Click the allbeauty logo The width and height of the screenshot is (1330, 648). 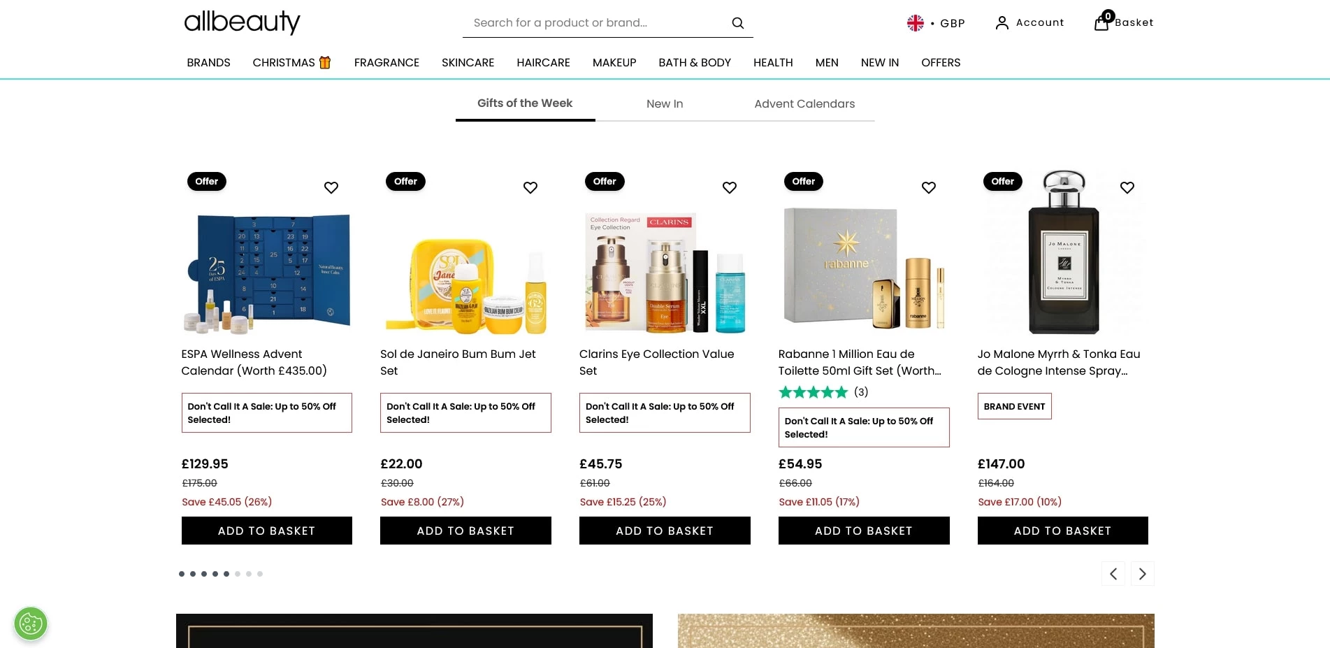click(x=242, y=22)
